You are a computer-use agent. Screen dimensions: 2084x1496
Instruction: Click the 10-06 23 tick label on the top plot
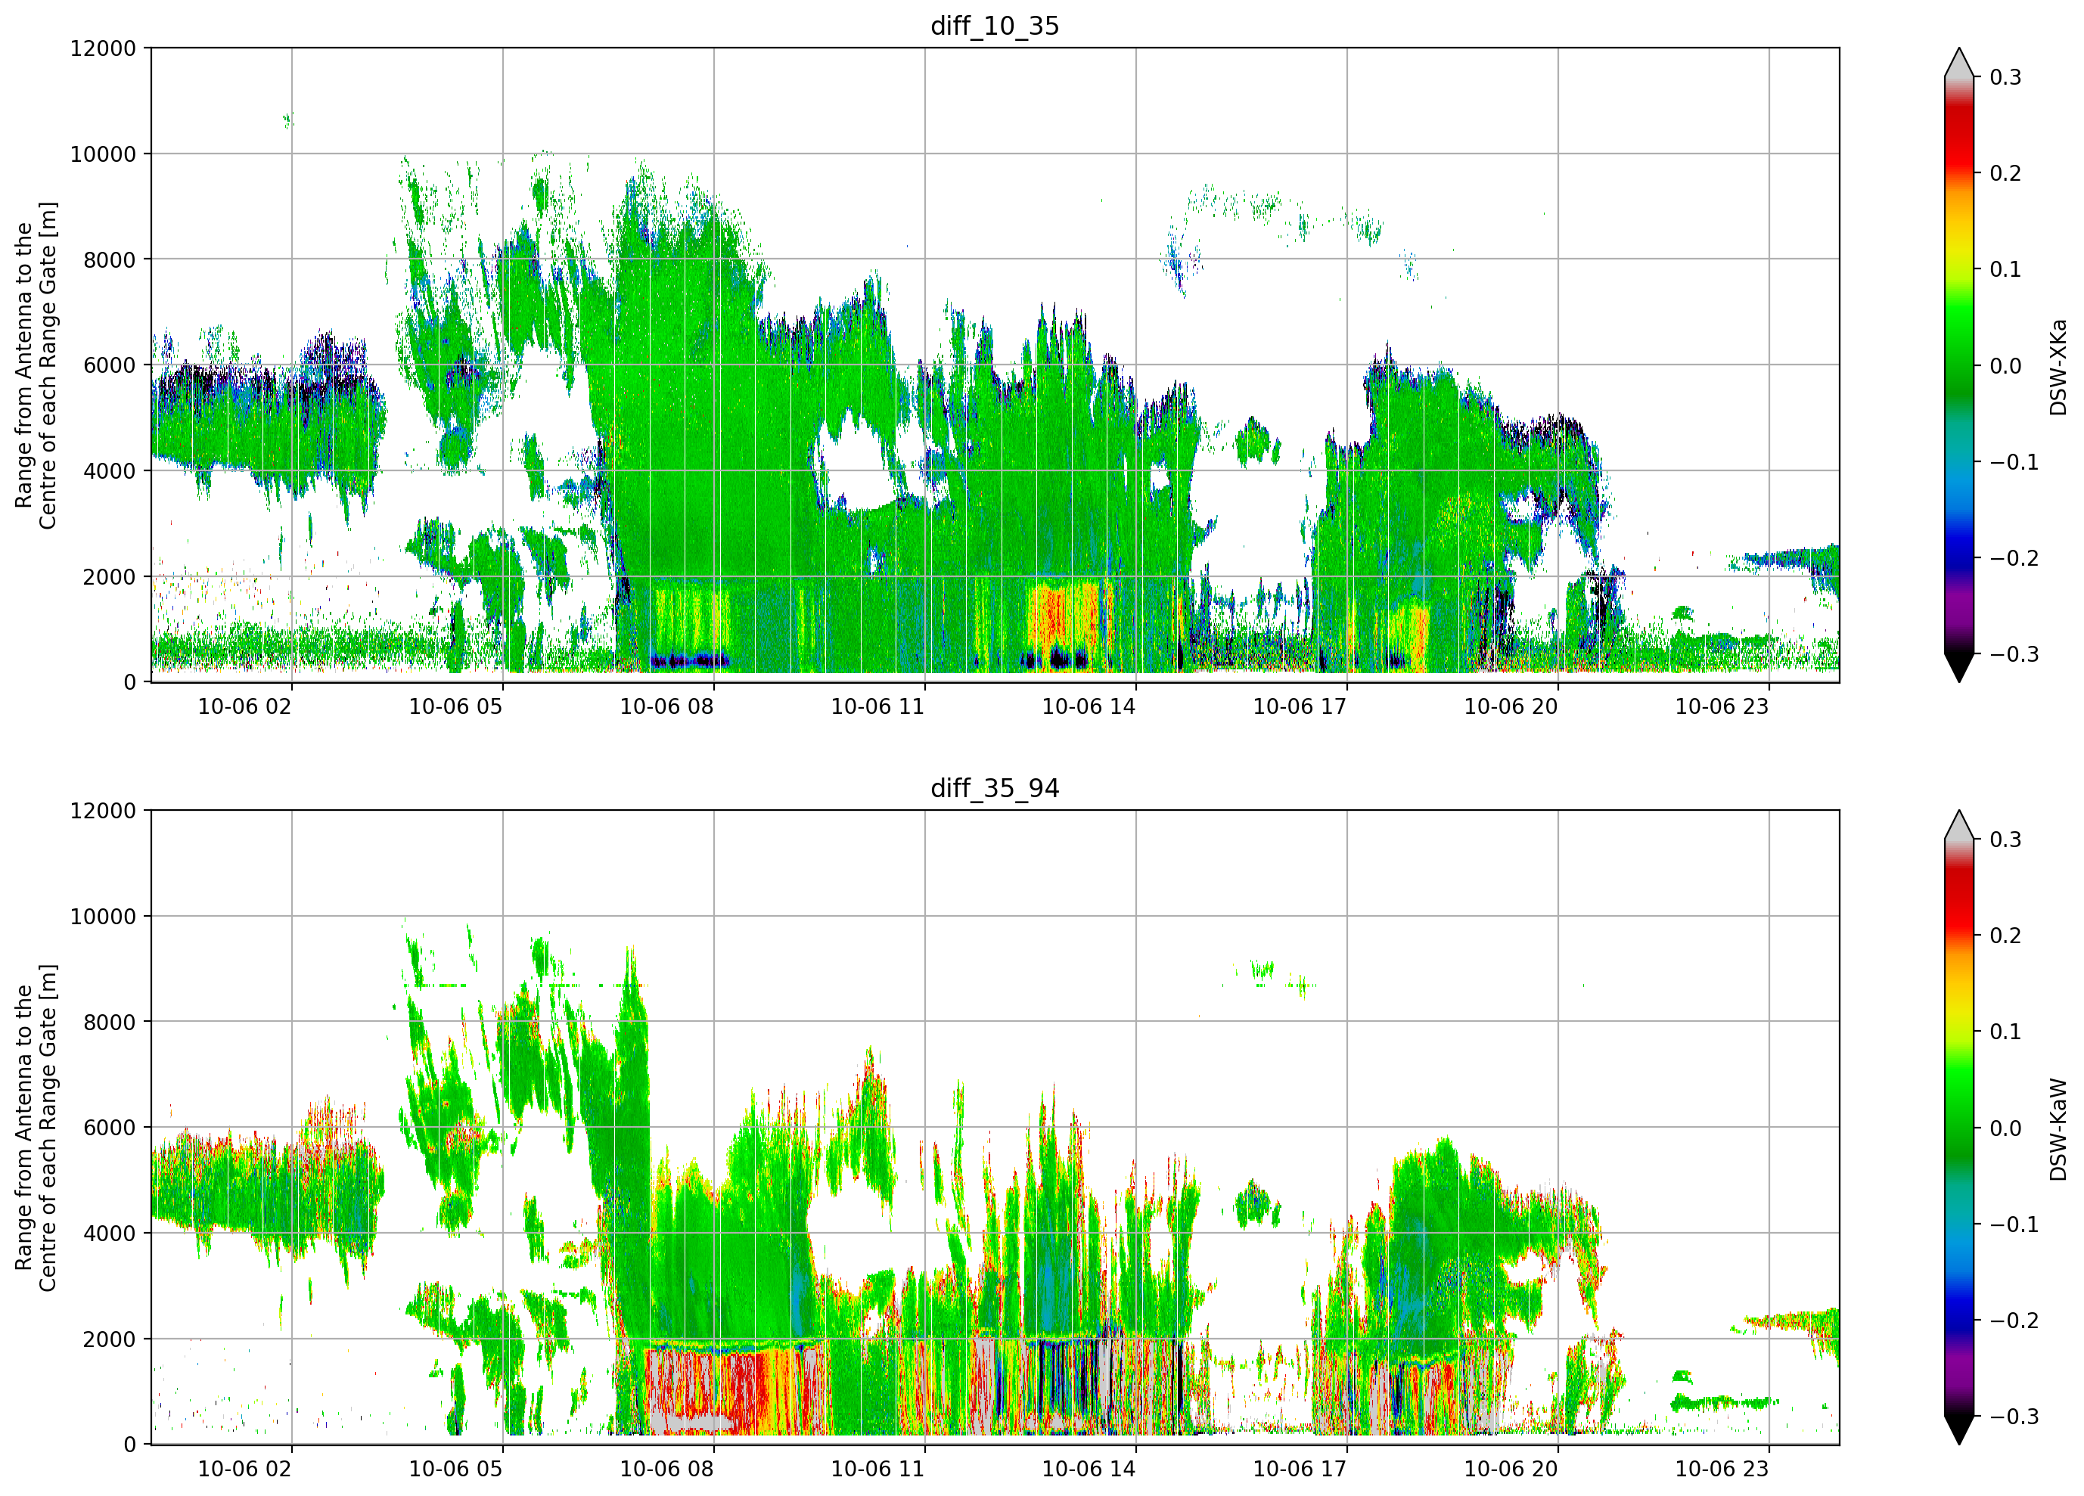[1721, 706]
